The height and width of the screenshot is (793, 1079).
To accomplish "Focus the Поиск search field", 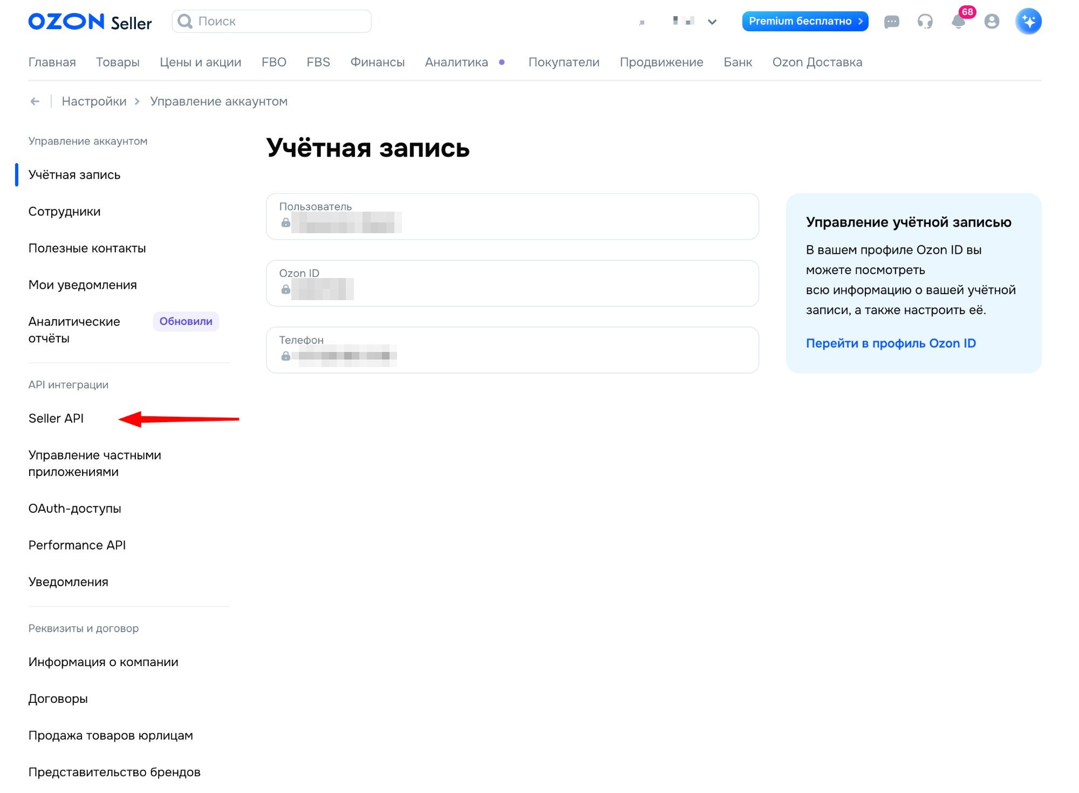I will click(x=271, y=22).
